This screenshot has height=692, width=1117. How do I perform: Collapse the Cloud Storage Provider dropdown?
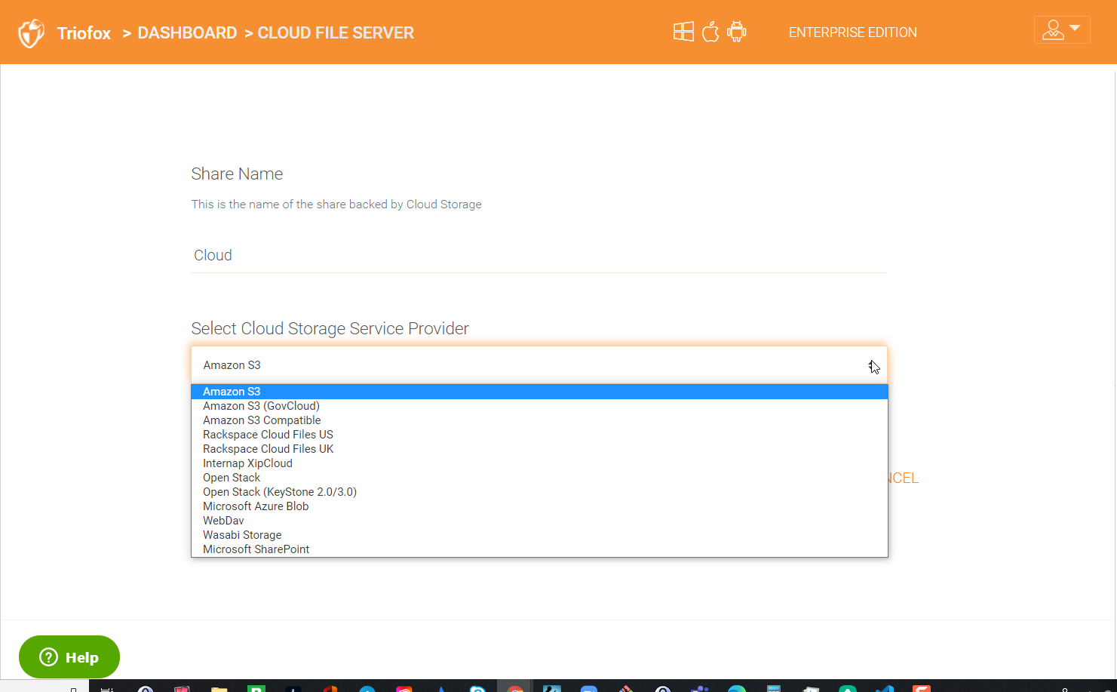(x=539, y=365)
